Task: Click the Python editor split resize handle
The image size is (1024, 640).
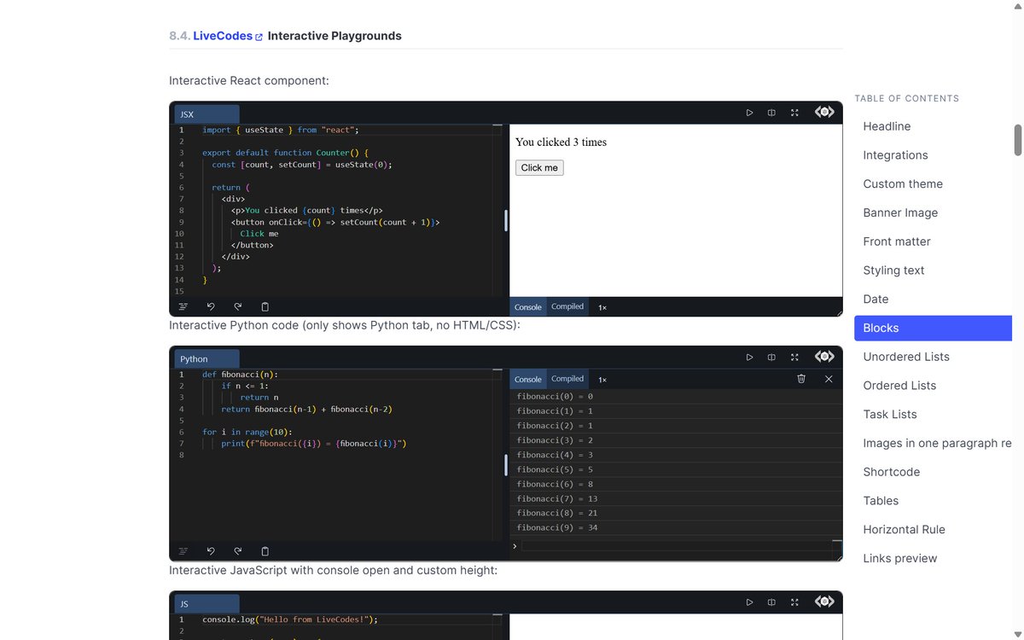Action: 506,465
